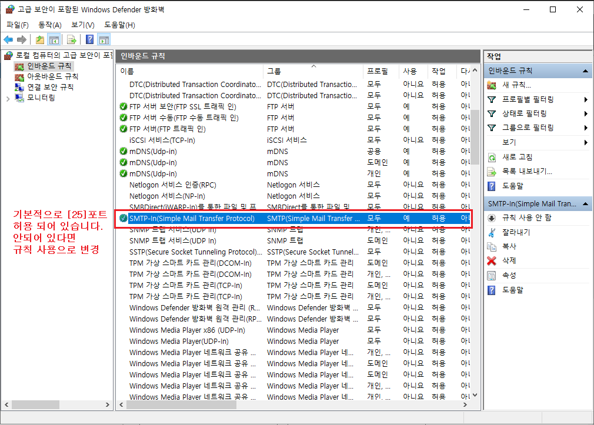
Task: Select the FTP 서버 수동 rule row
Action: click(x=294, y=118)
